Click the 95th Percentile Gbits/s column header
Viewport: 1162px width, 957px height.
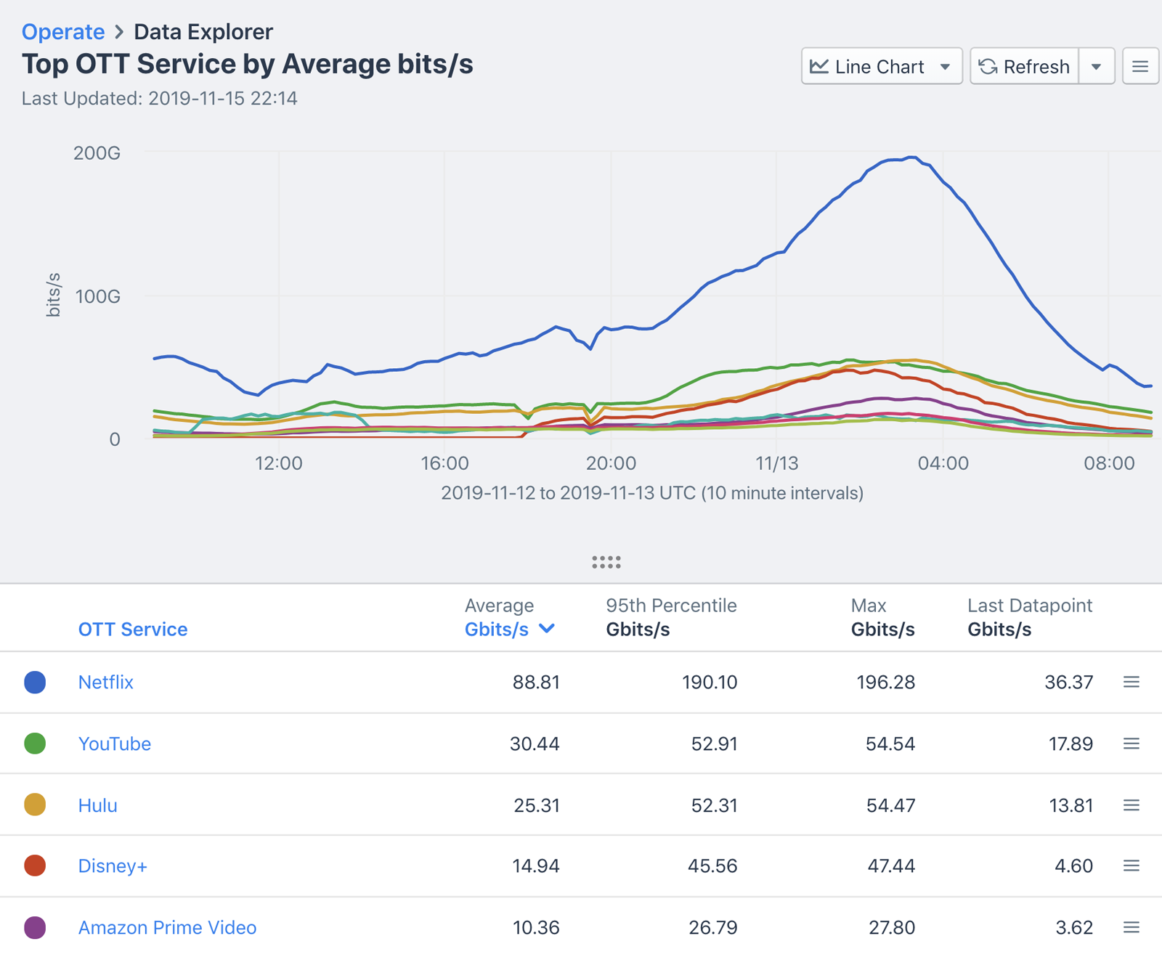[x=672, y=617]
